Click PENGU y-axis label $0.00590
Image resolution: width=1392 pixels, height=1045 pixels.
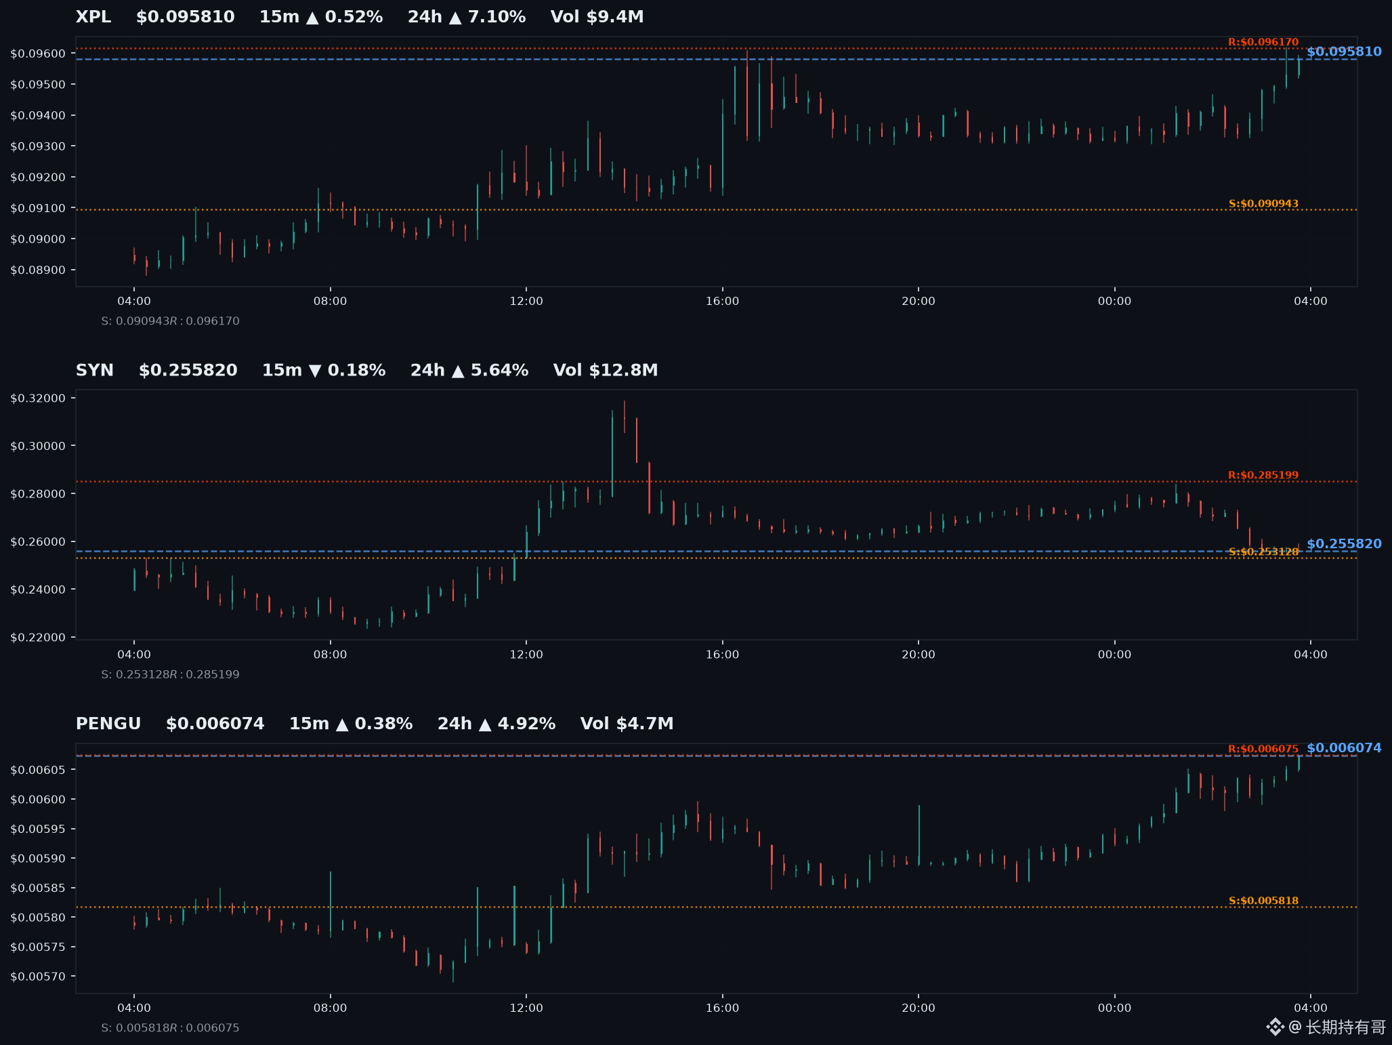tap(38, 859)
